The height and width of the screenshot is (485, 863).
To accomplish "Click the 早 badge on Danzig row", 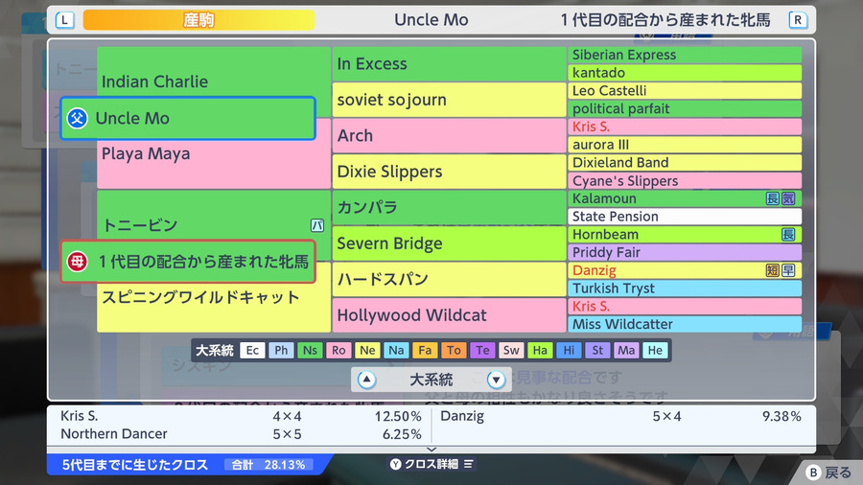I will 788,270.
